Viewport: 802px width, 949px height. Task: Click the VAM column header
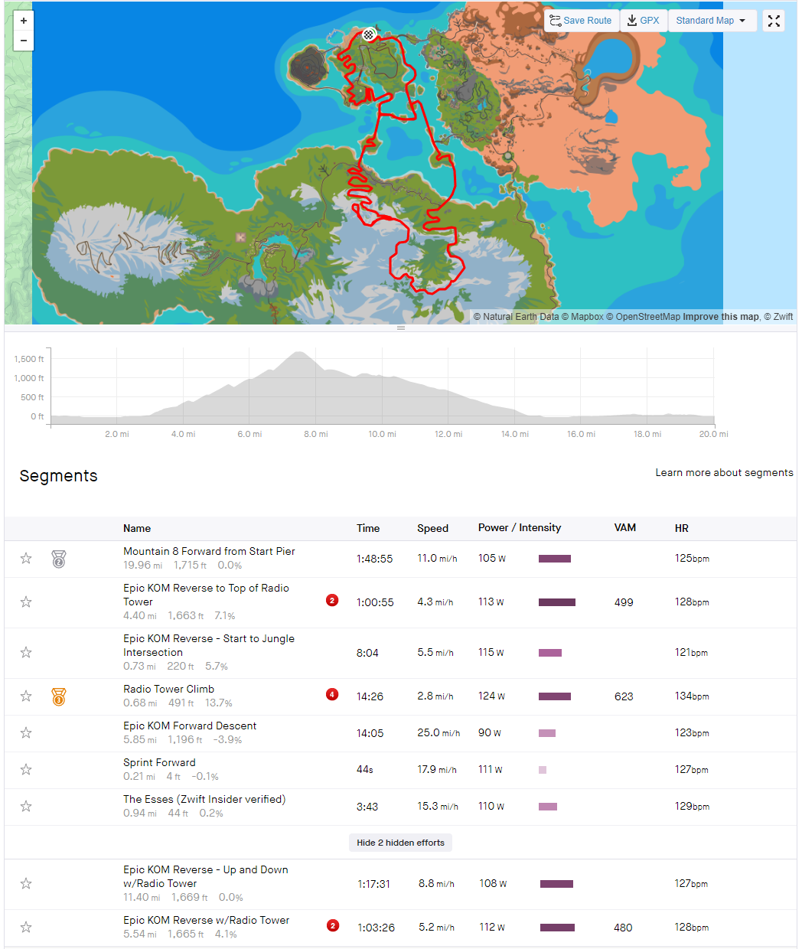coord(625,527)
